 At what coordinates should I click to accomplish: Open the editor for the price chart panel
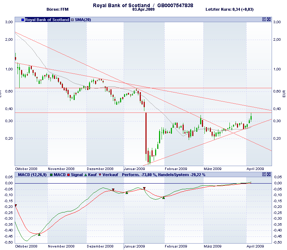[x=263, y=20]
